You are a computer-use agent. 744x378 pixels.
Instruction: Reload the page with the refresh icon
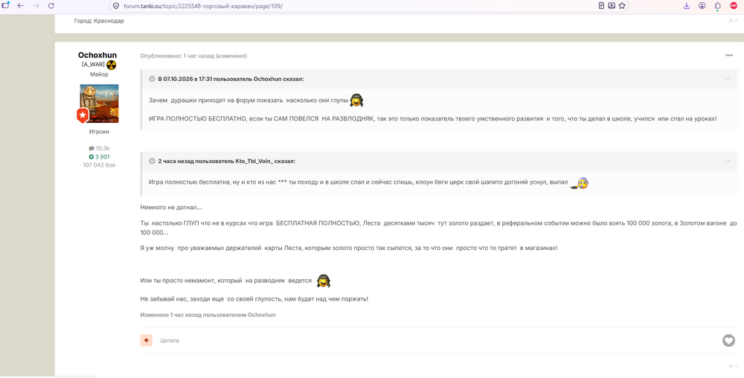coord(51,6)
